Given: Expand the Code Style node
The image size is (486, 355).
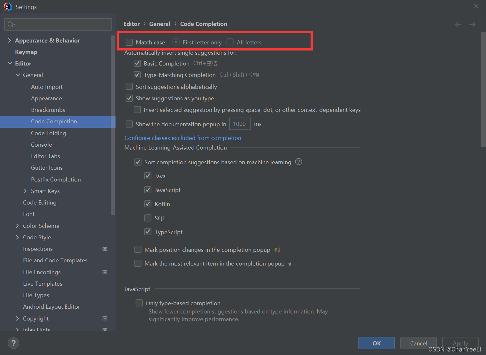Looking at the screenshot, I should [x=18, y=237].
